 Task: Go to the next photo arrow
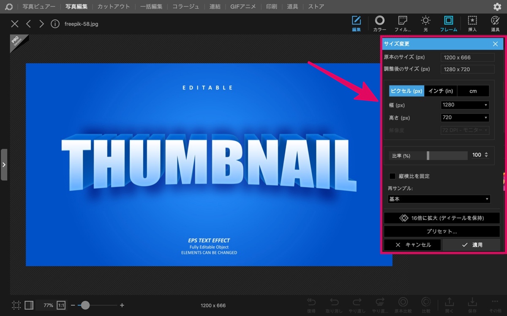(x=41, y=24)
